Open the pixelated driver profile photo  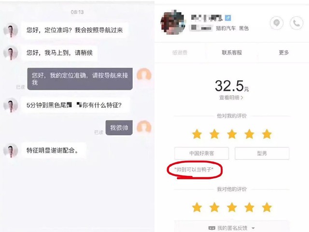(x=173, y=22)
